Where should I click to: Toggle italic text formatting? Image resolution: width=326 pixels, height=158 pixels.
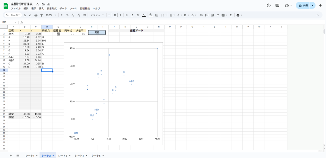[x=132, y=15]
